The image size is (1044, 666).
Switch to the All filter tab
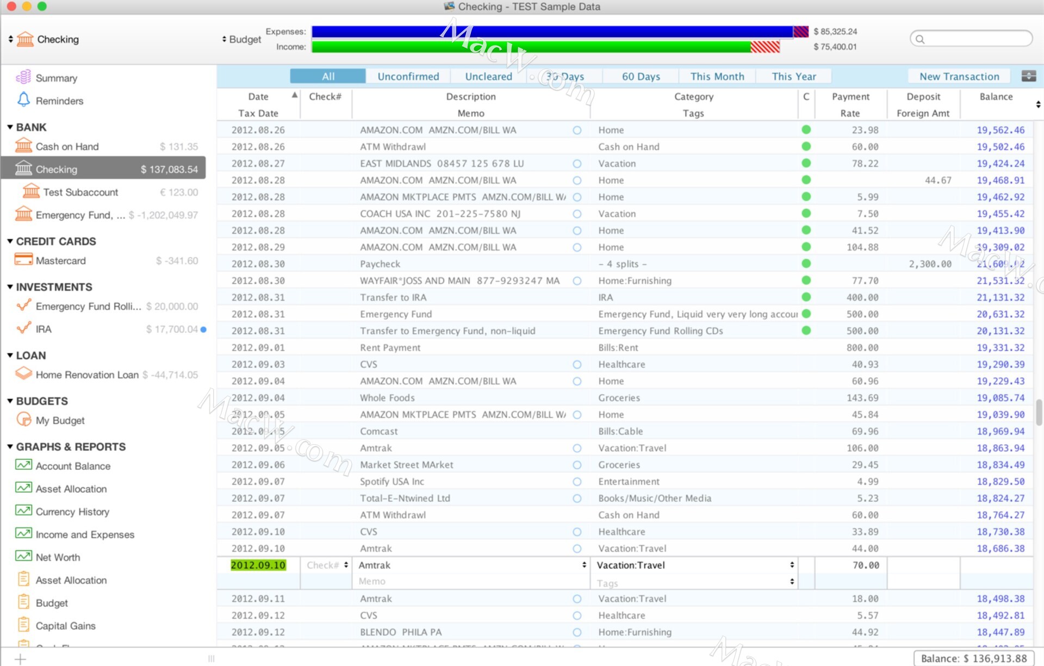328,76
